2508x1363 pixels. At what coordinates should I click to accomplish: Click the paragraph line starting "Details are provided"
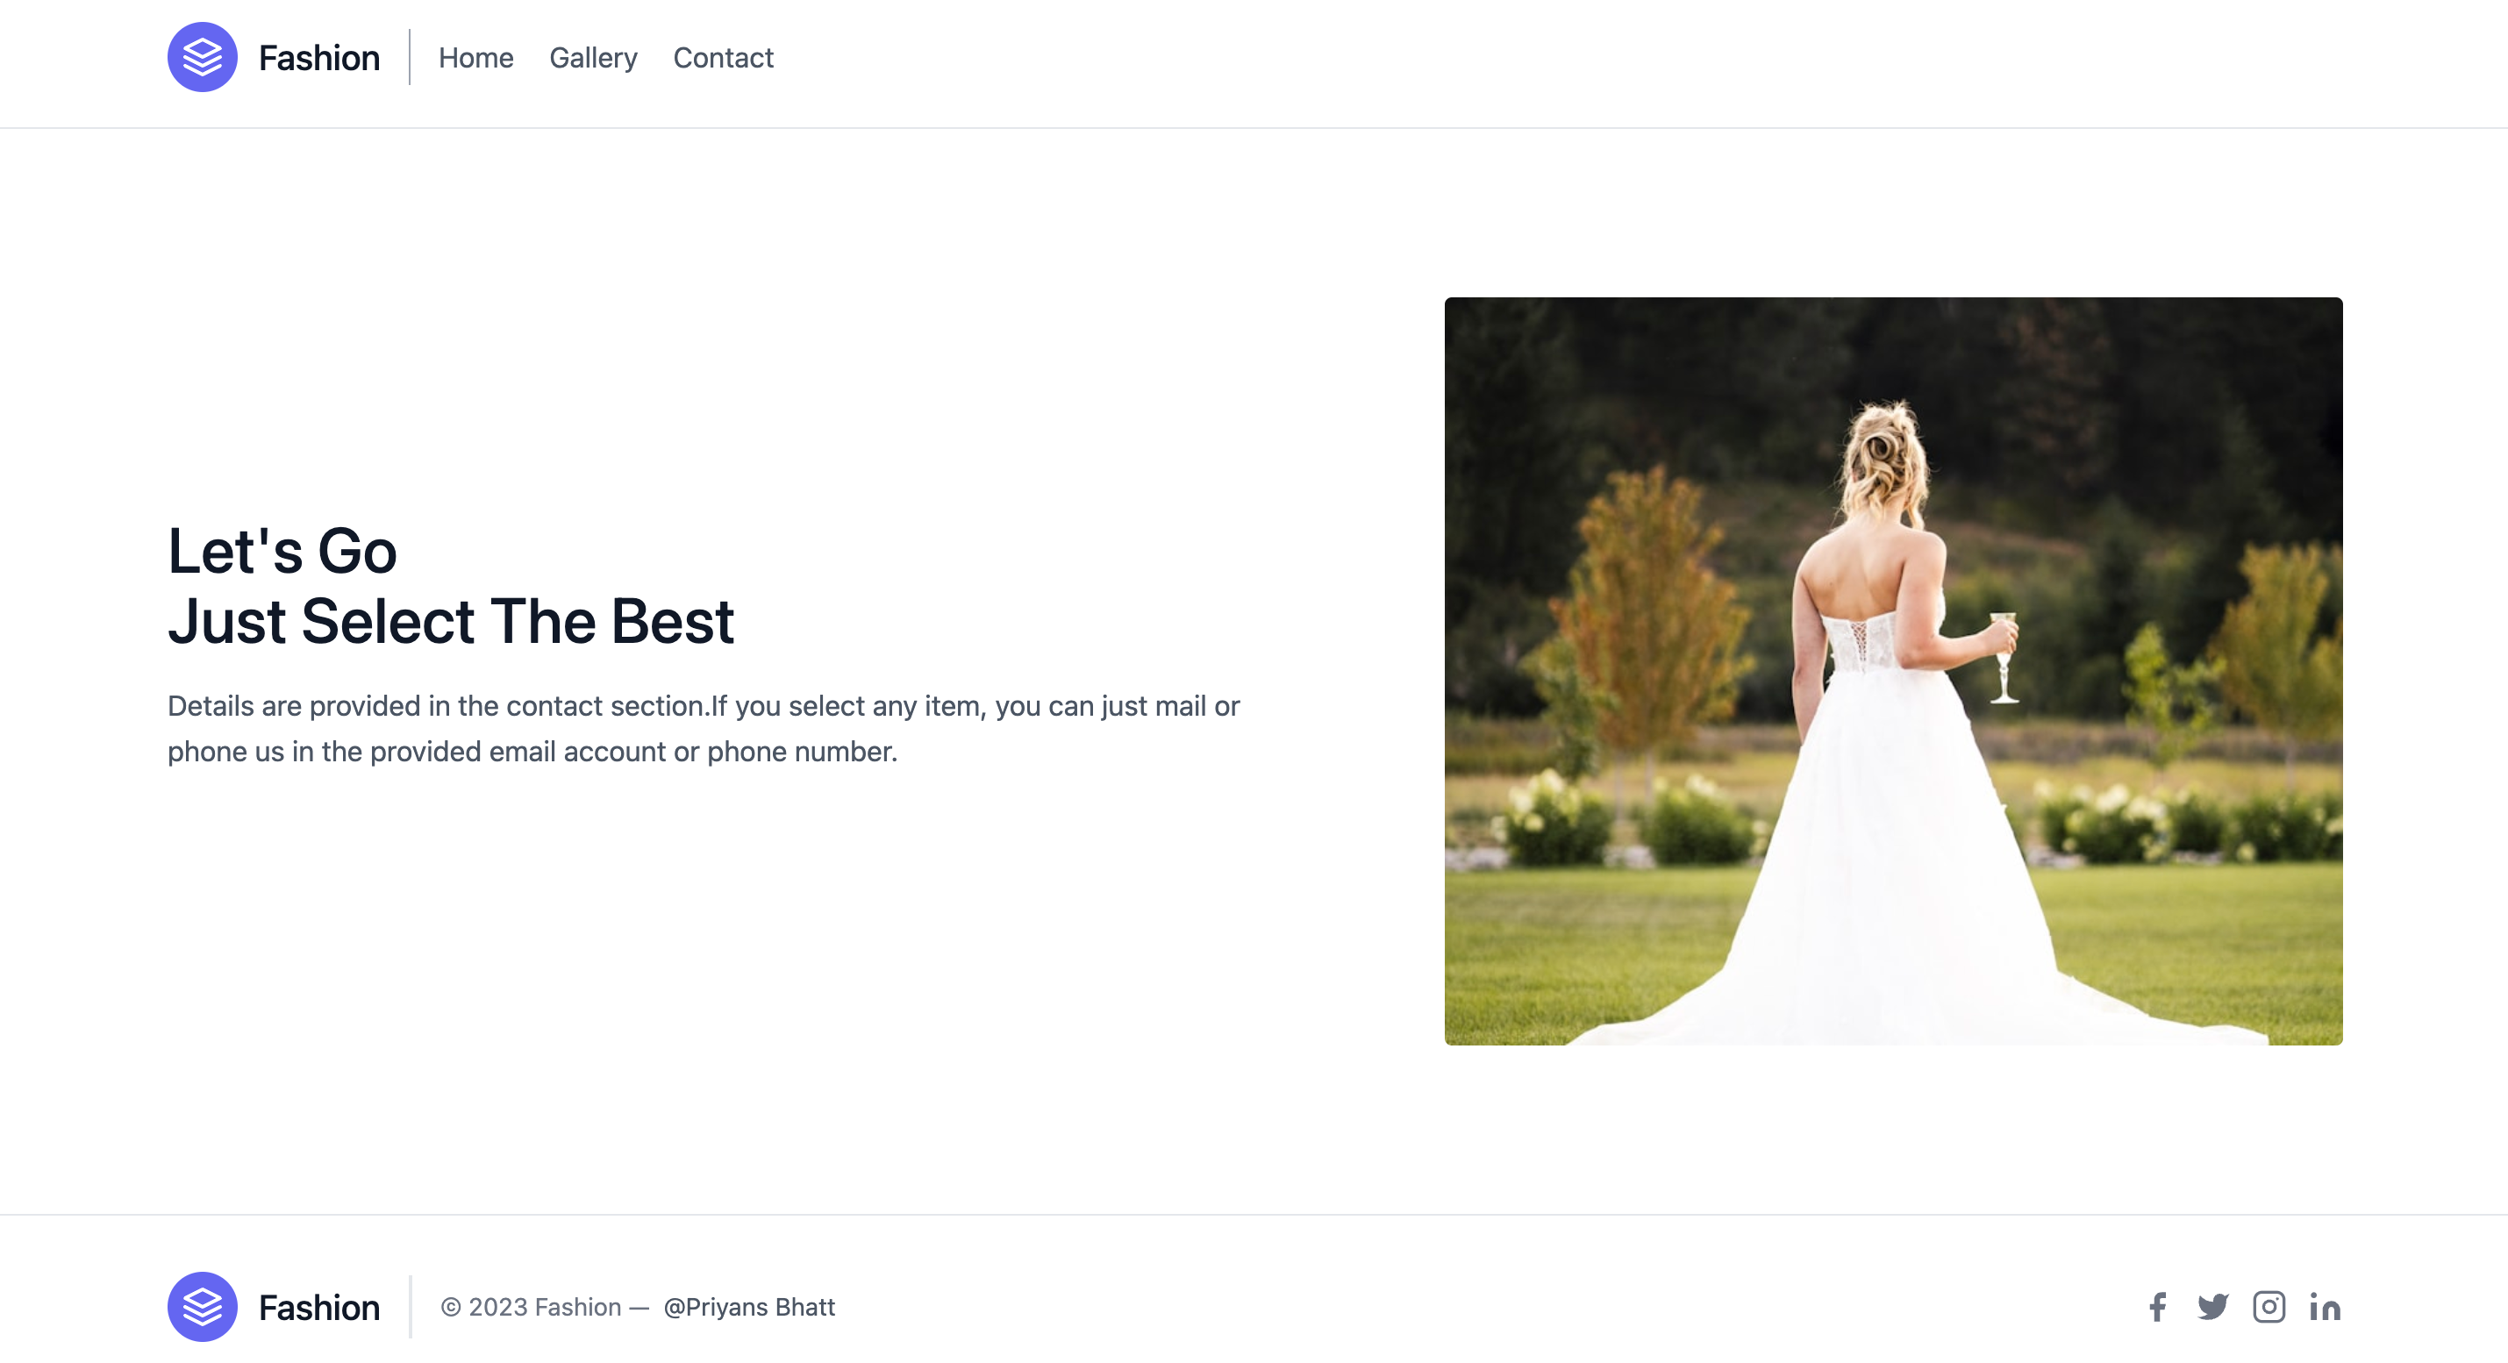[703, 706]
